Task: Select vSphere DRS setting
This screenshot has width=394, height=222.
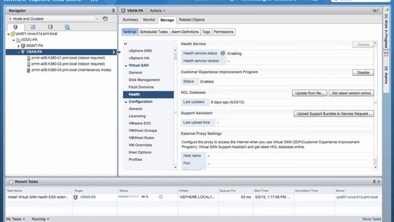Action: point(140,51)
